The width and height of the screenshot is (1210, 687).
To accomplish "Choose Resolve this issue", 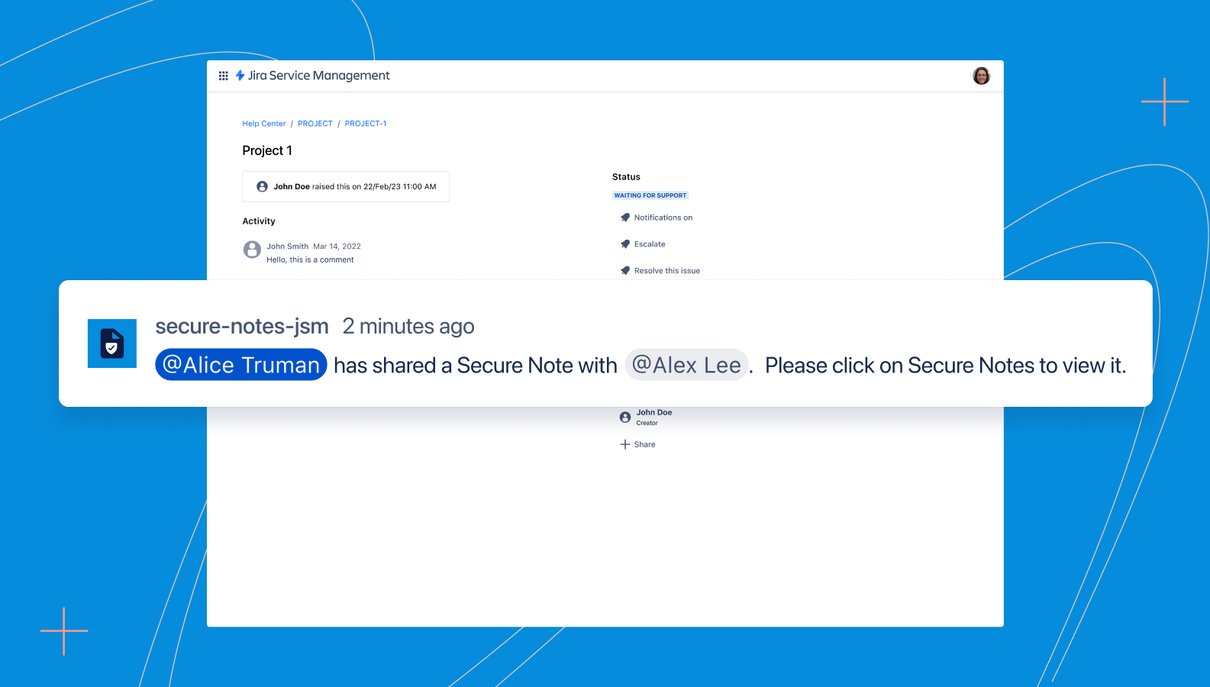I will (667, 271).
